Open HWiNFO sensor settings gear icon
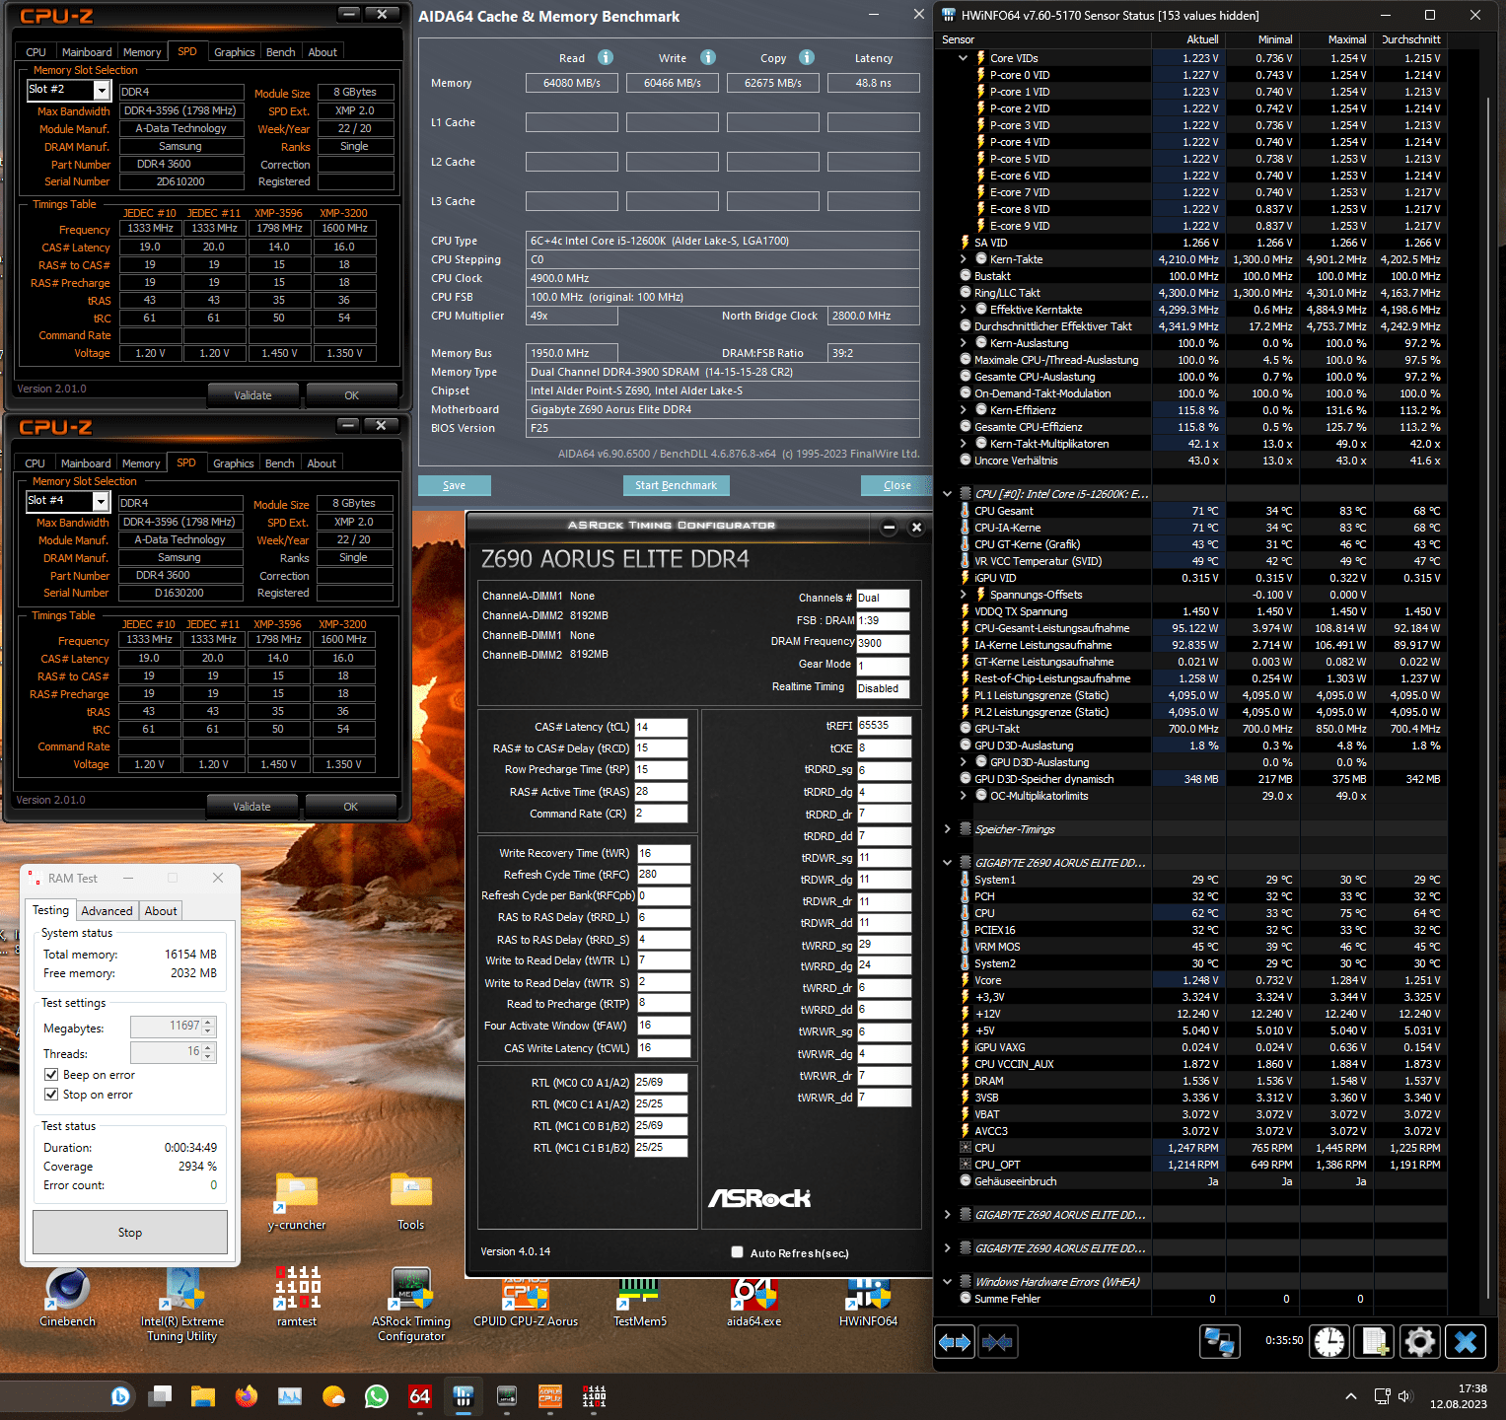 (1419, 1342)
